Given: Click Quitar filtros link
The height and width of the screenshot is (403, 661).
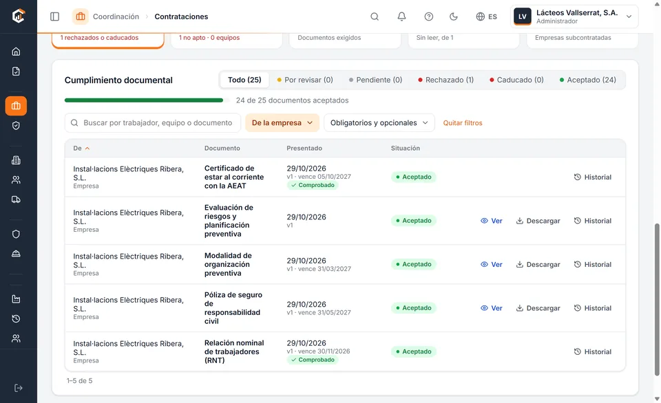Looking at the screenshot, I should pyautogui.click(x=463, y=123).
